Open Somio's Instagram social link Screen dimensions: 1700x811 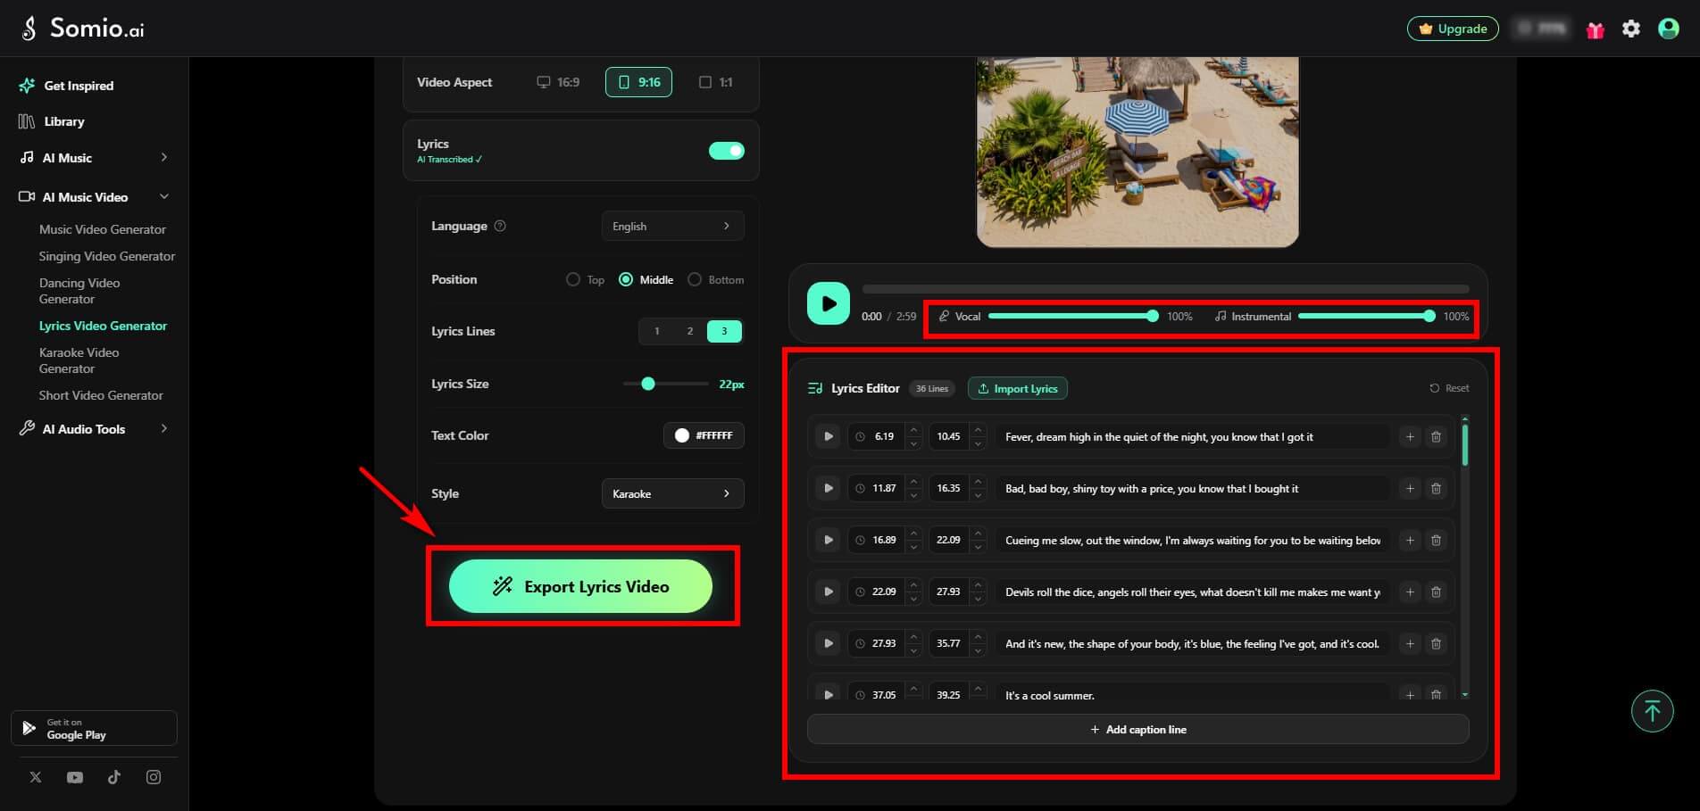[154, 777]
